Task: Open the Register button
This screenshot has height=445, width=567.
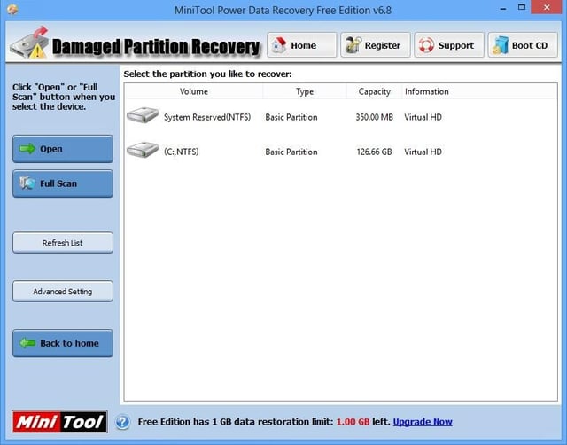Action: 376,45
